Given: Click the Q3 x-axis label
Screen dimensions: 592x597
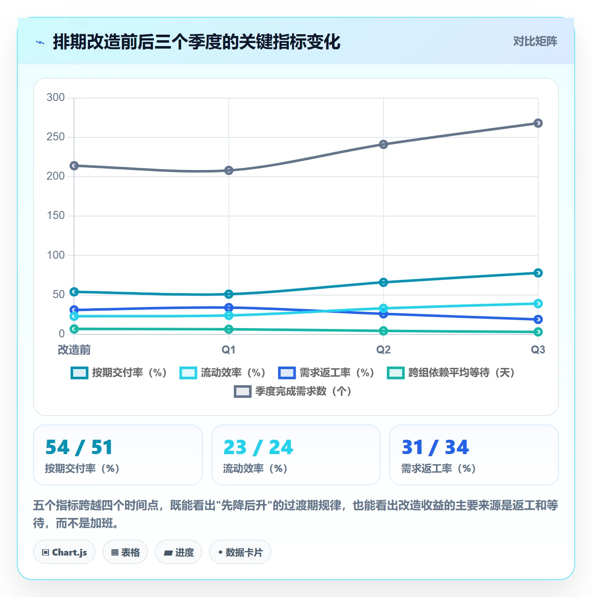Looking at the screenshot, I should [538, 350].
